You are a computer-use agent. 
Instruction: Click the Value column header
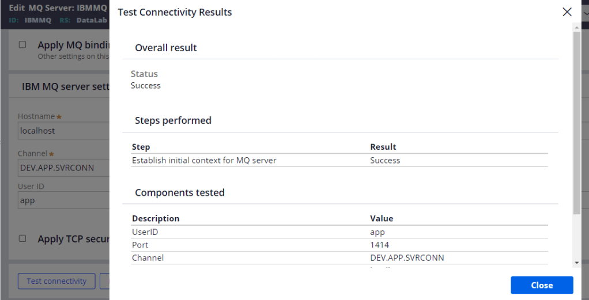pos(382,218)
